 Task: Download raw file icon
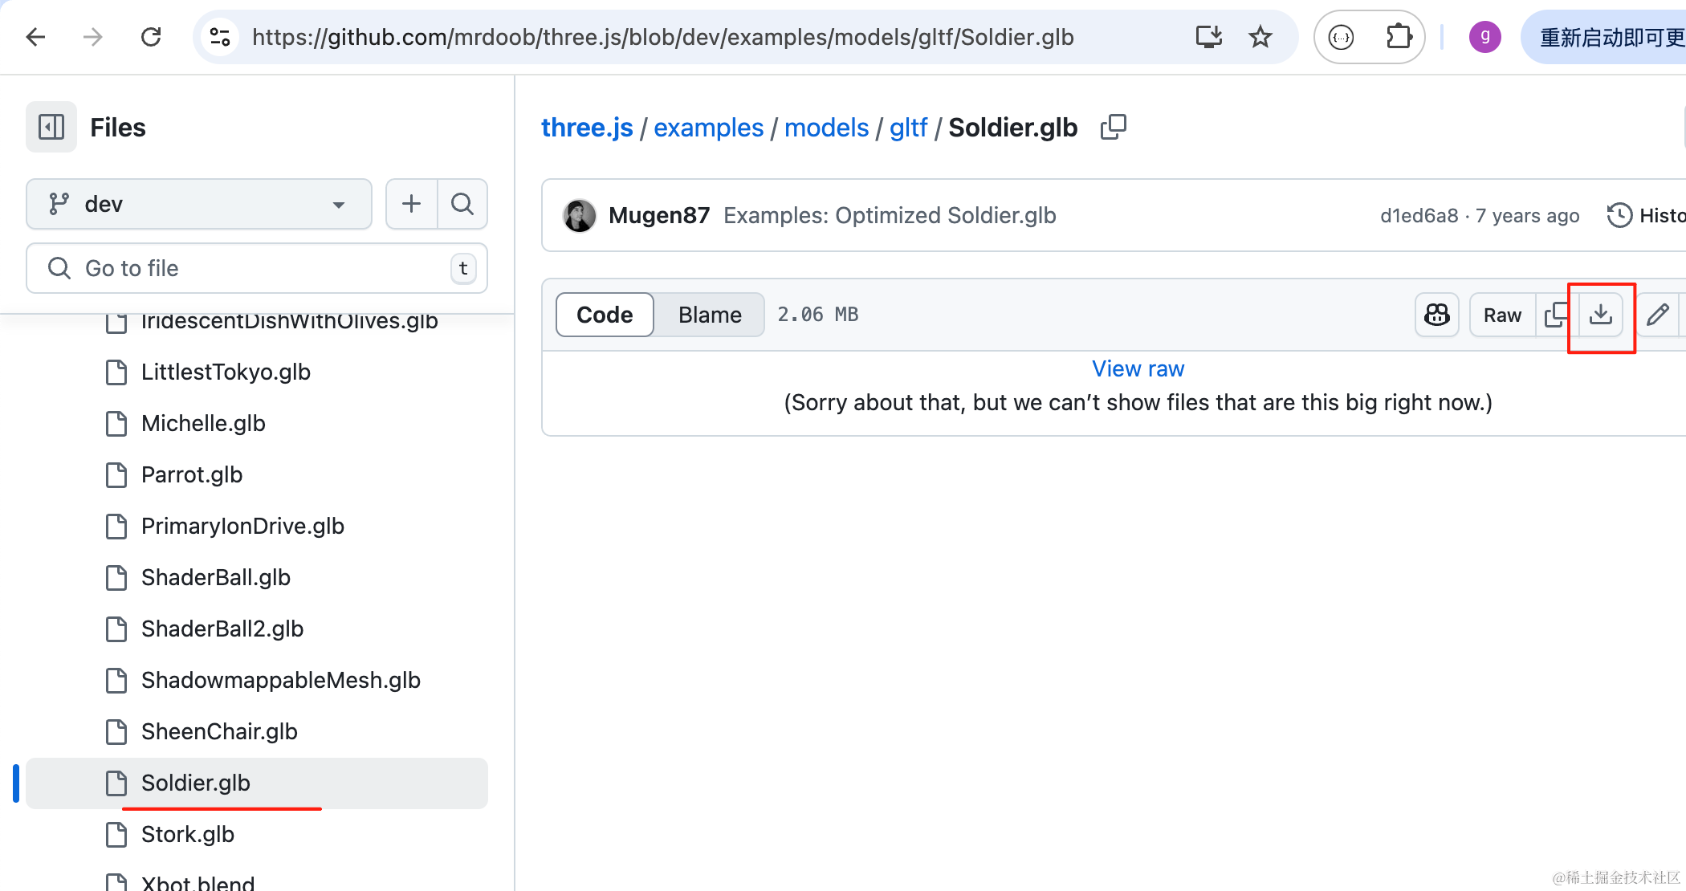click(1601, 315)
